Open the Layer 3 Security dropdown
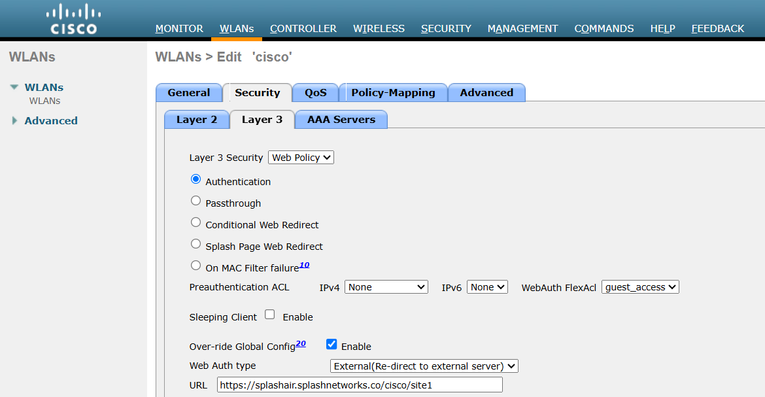765x397 pixels. click(301, 158)
